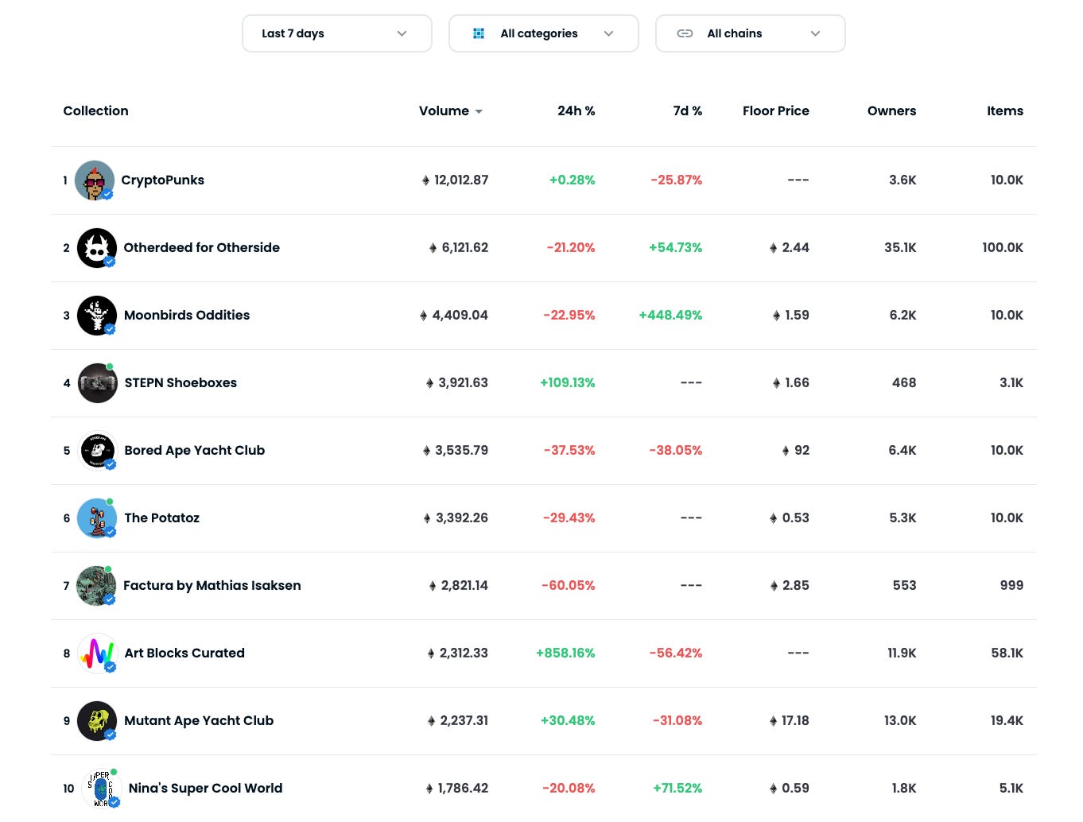Image resolution: width=1083 pixels, height=822 pixels.
Task: Click the ETH icon beside volume 2,312.33
Action: pos(432,653)
